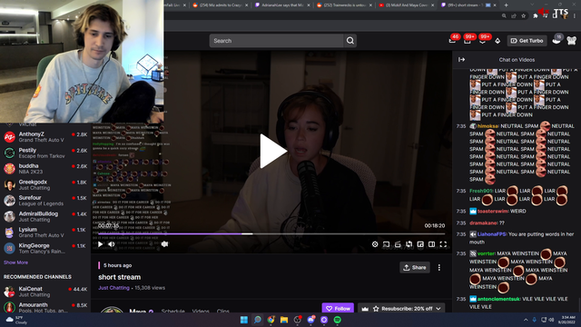This screenshot has height=327, width=581.
Task: Expand browser tab search chevron
Action: [x=533, y=5]
